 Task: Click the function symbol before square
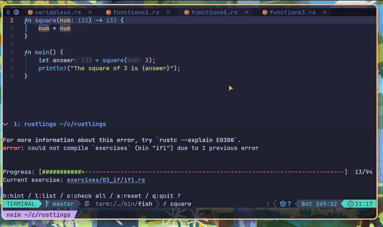(x=165, y=204)
